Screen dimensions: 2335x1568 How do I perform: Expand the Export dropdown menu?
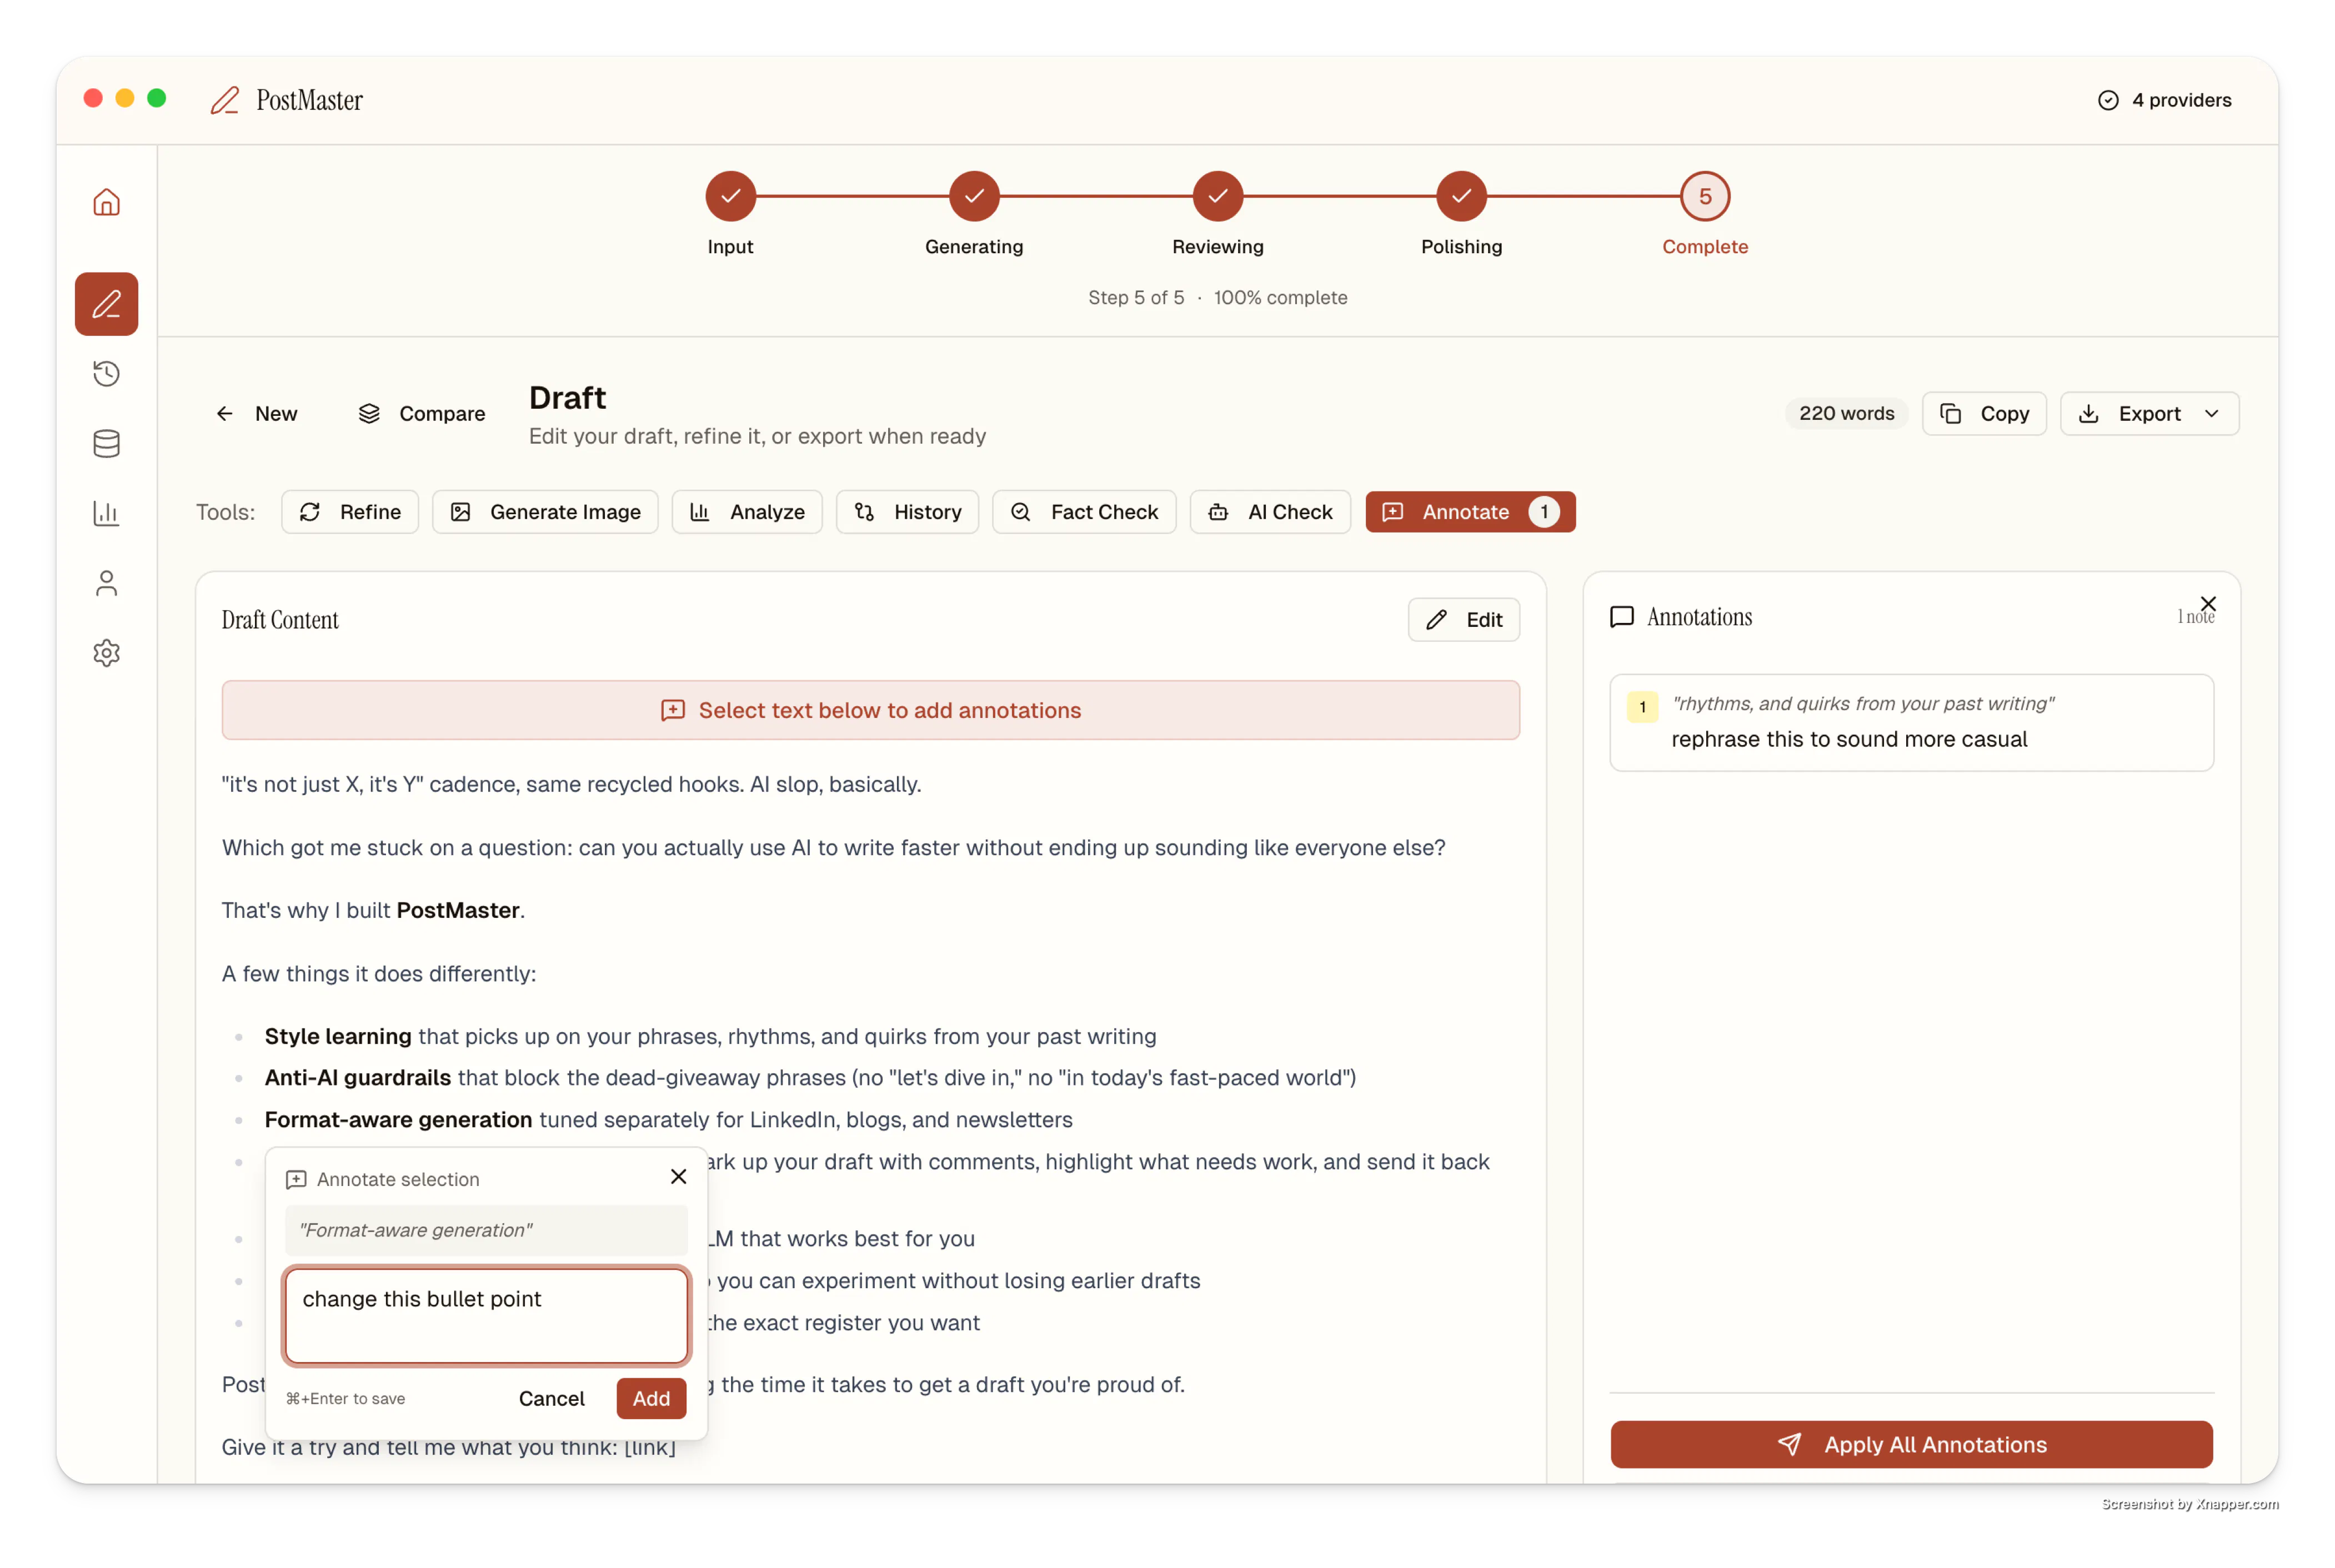pyautogui.click(x=2149, y=414)
